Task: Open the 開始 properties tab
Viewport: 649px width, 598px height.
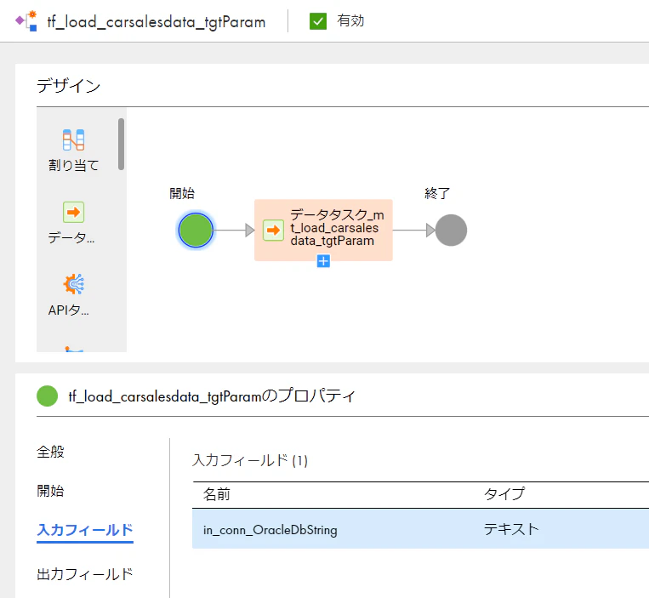Action: [x=50, y=491]
